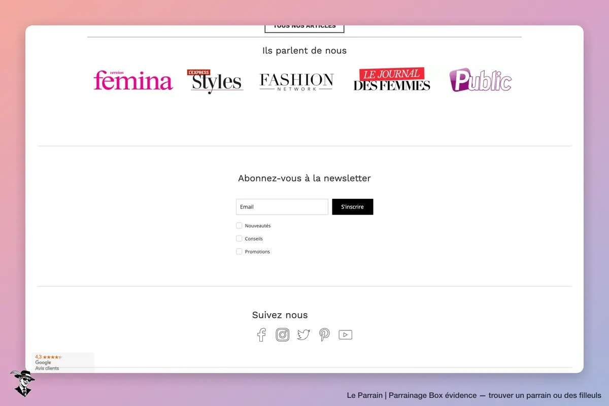
Task: Click the 'Suivez nous' heading
Action: pyautogui.click(x=280, y=315)
